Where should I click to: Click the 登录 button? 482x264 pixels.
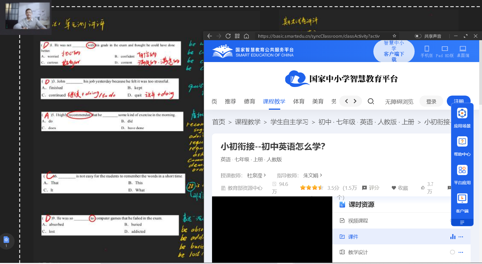(431, 102)
